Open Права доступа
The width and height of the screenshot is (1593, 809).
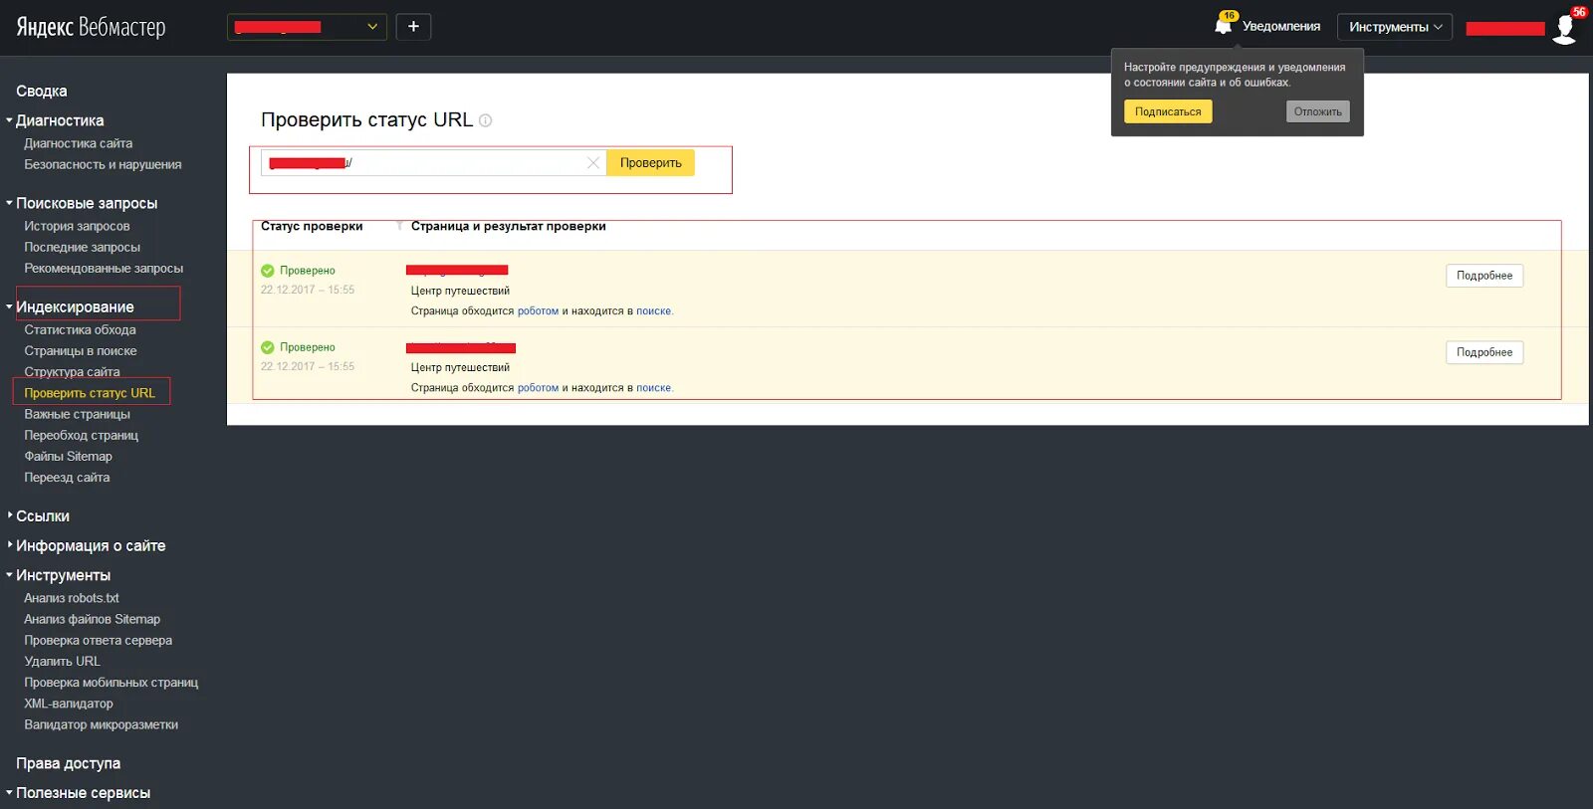coord(68,763)
